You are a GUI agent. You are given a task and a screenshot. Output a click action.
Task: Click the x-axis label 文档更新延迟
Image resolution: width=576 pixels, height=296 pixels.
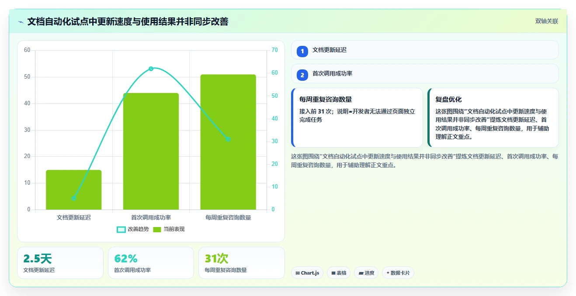pos(74,217)
